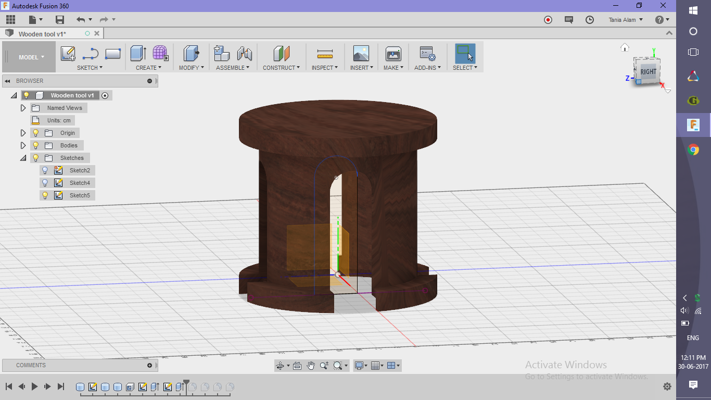
Task: Click the Create Form icon
Action: pyautogui.click(x=160, y=53)
